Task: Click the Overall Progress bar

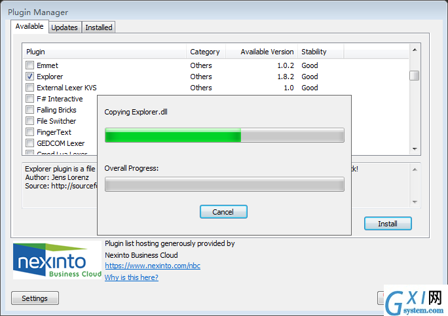Action: (x=225, y=184)
